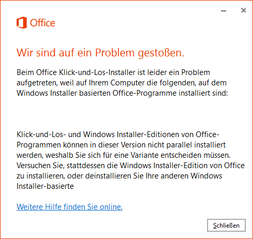
Task: Open the 'Weitere Hilfe finden Sie online' link
Action: click(x=69, y=206)
